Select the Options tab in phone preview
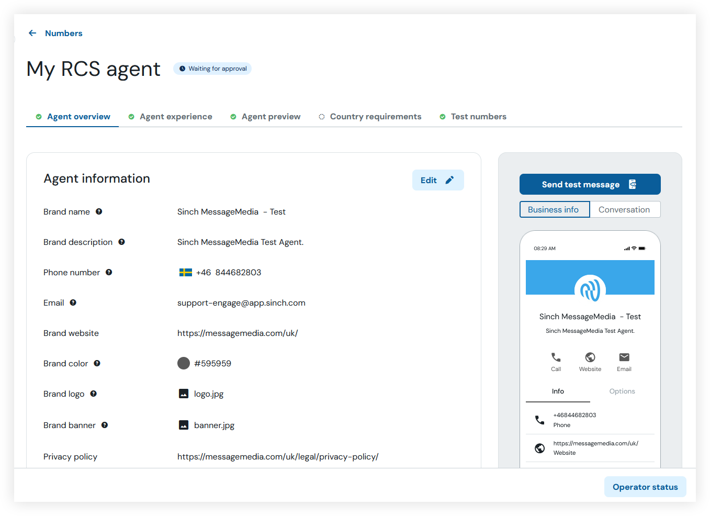 pos(622,391)
